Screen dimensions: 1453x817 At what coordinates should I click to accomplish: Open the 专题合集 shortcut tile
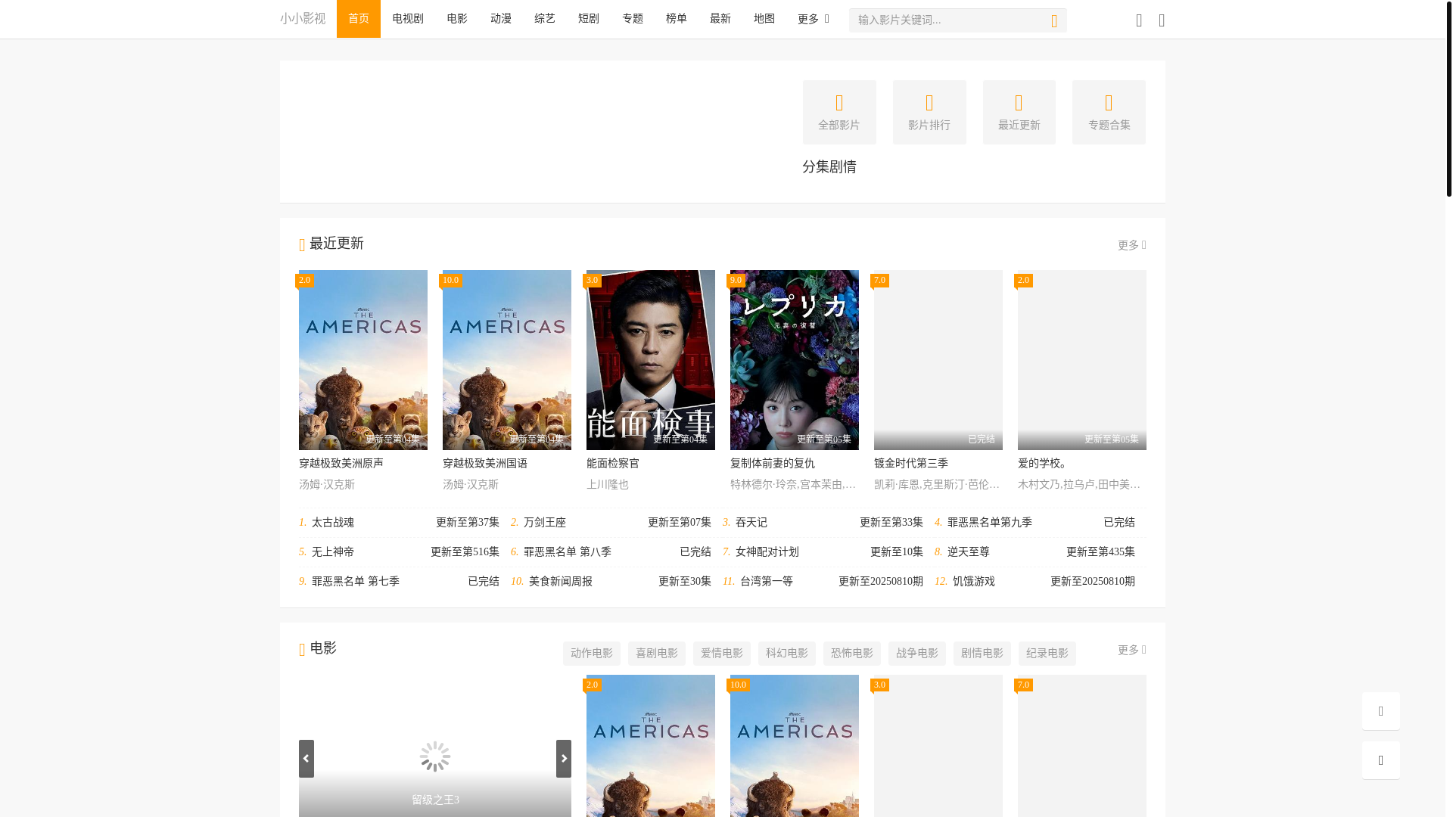tap(1109, 112)
